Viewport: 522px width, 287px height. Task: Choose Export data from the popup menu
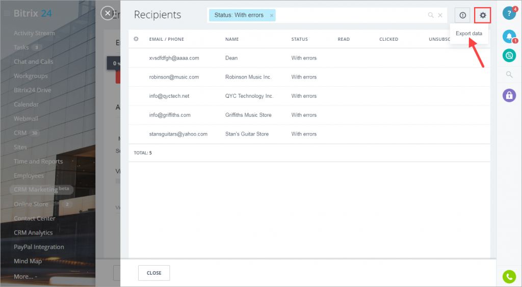coord(469,33)
